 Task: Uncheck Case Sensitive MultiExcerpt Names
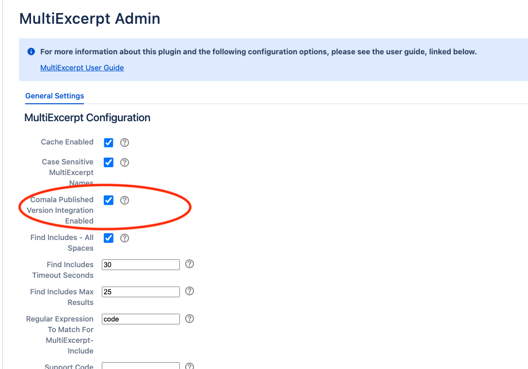[x=108, y=162]
